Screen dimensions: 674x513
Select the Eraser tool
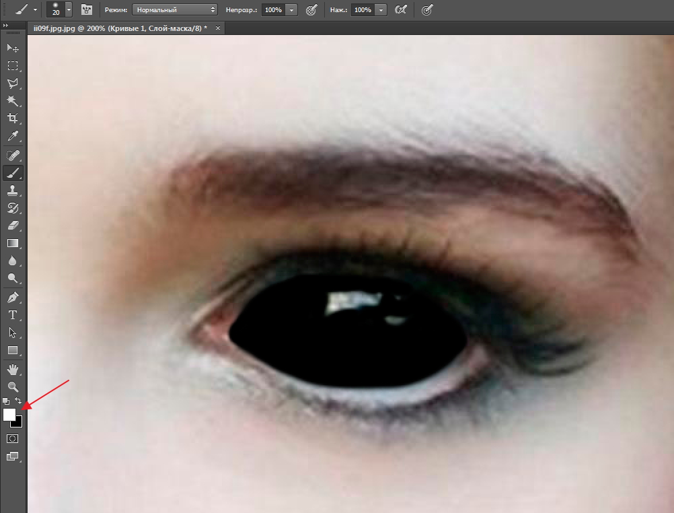coord(13,226)
